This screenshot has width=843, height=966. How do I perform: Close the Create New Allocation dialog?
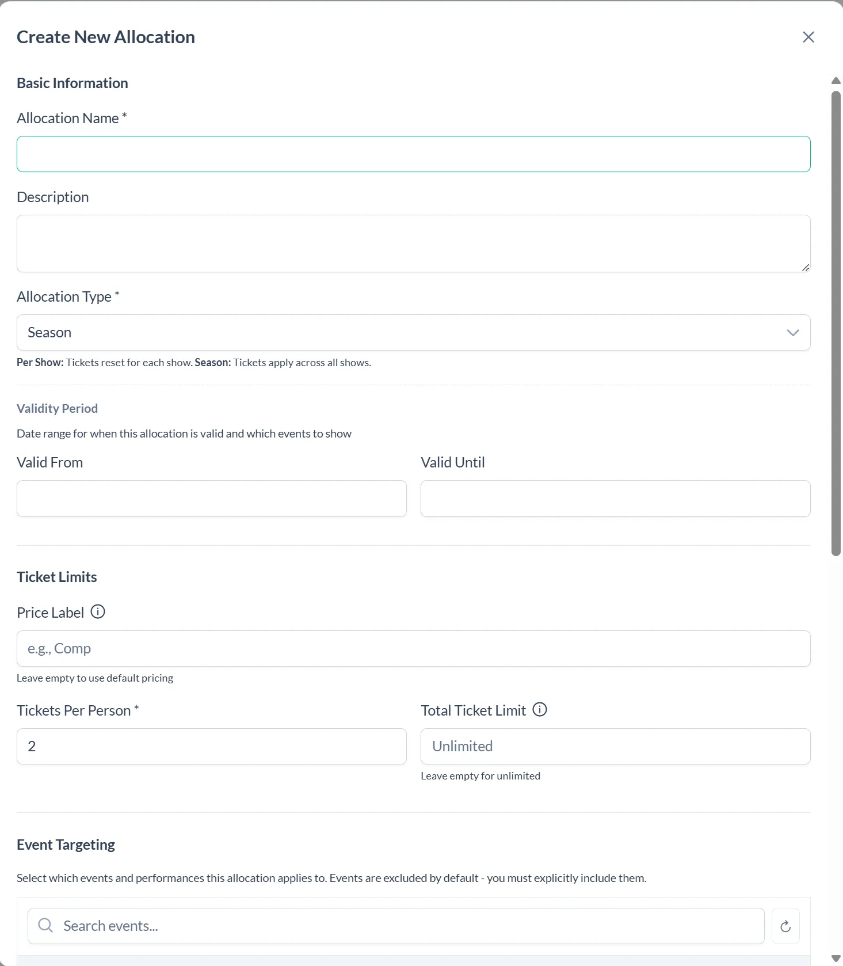808,37
